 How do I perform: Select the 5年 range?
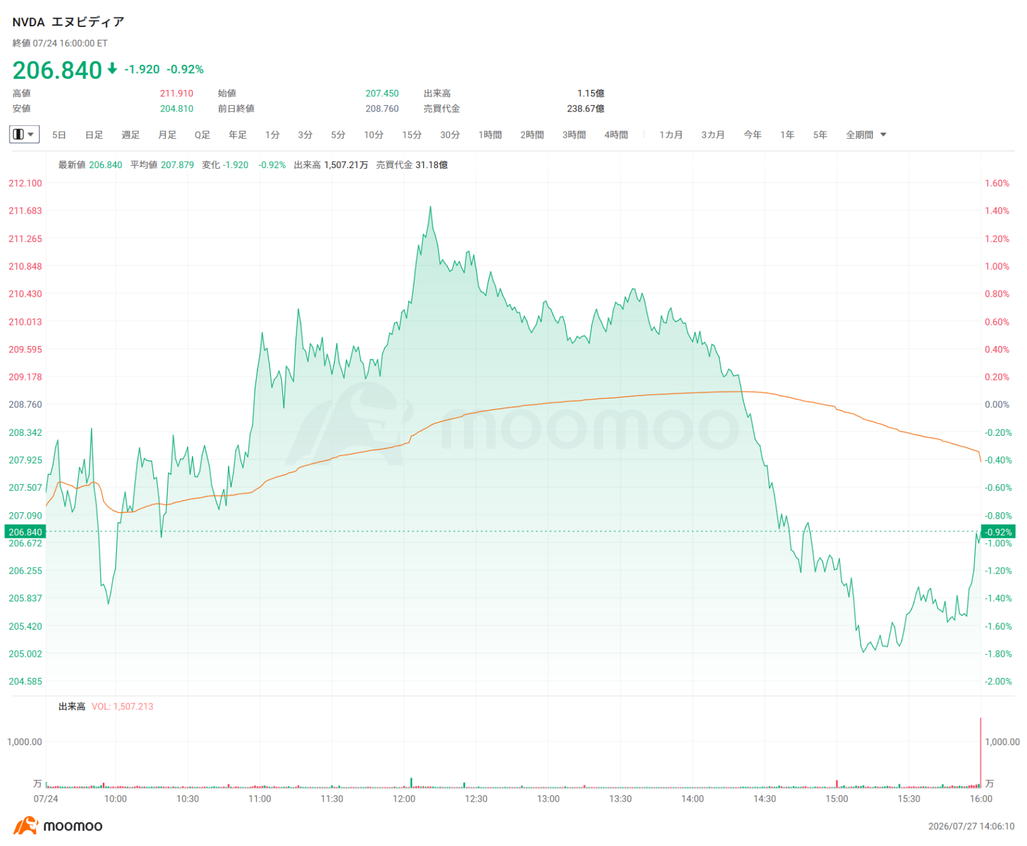tap(820, 135)
